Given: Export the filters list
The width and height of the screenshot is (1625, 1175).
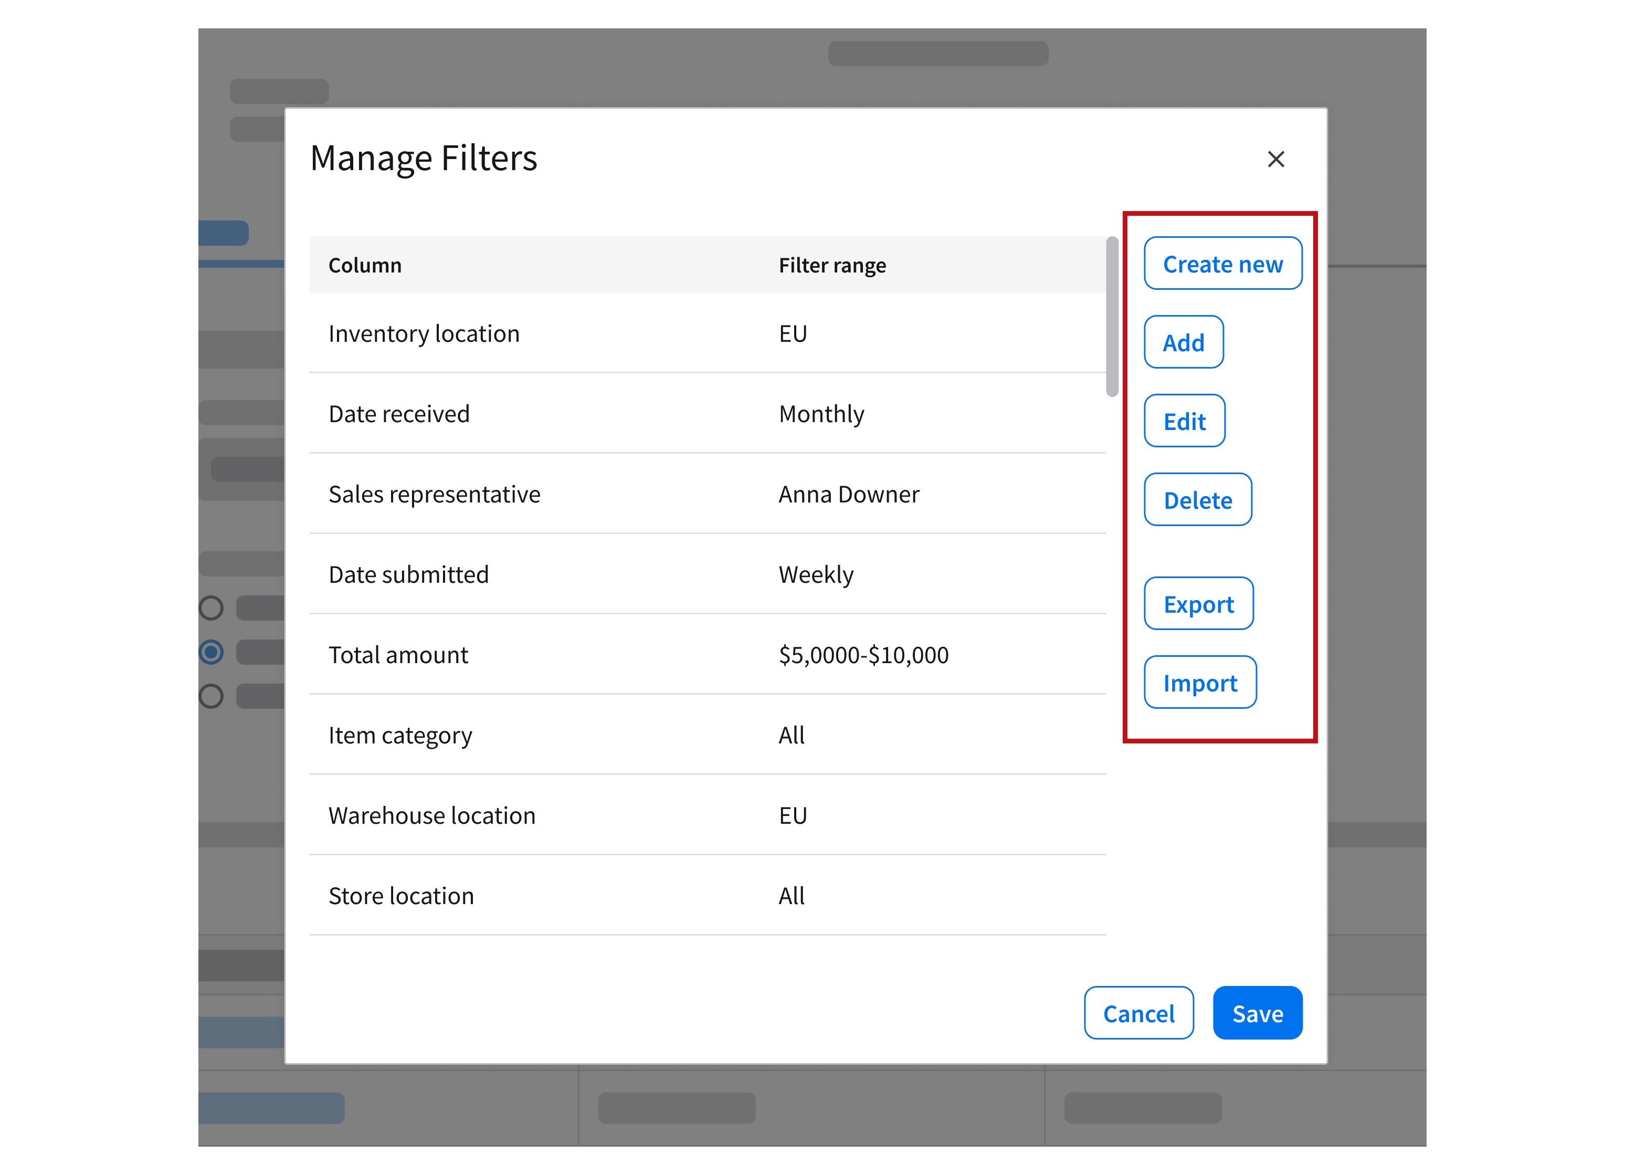Looking at the screenshot, I should click(1198, 604).
